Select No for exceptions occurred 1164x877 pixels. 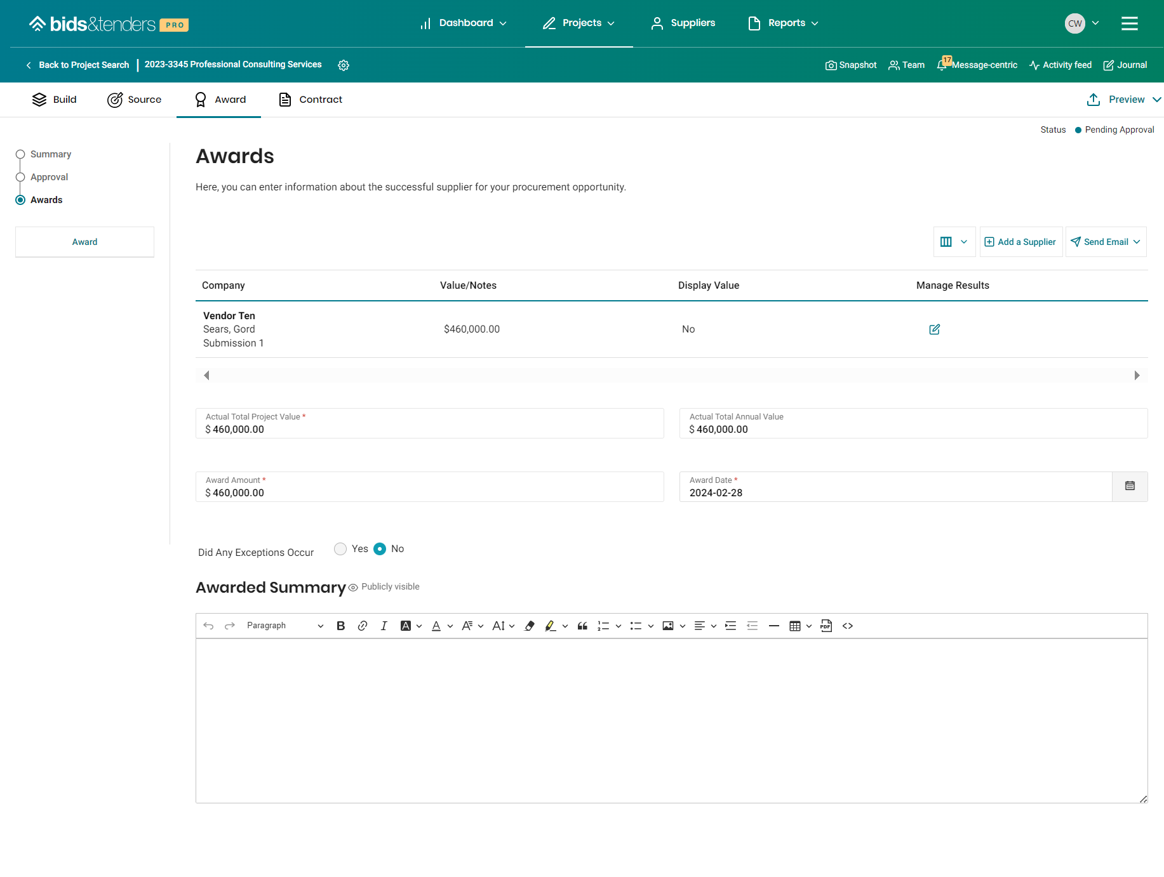coord(380,549)
